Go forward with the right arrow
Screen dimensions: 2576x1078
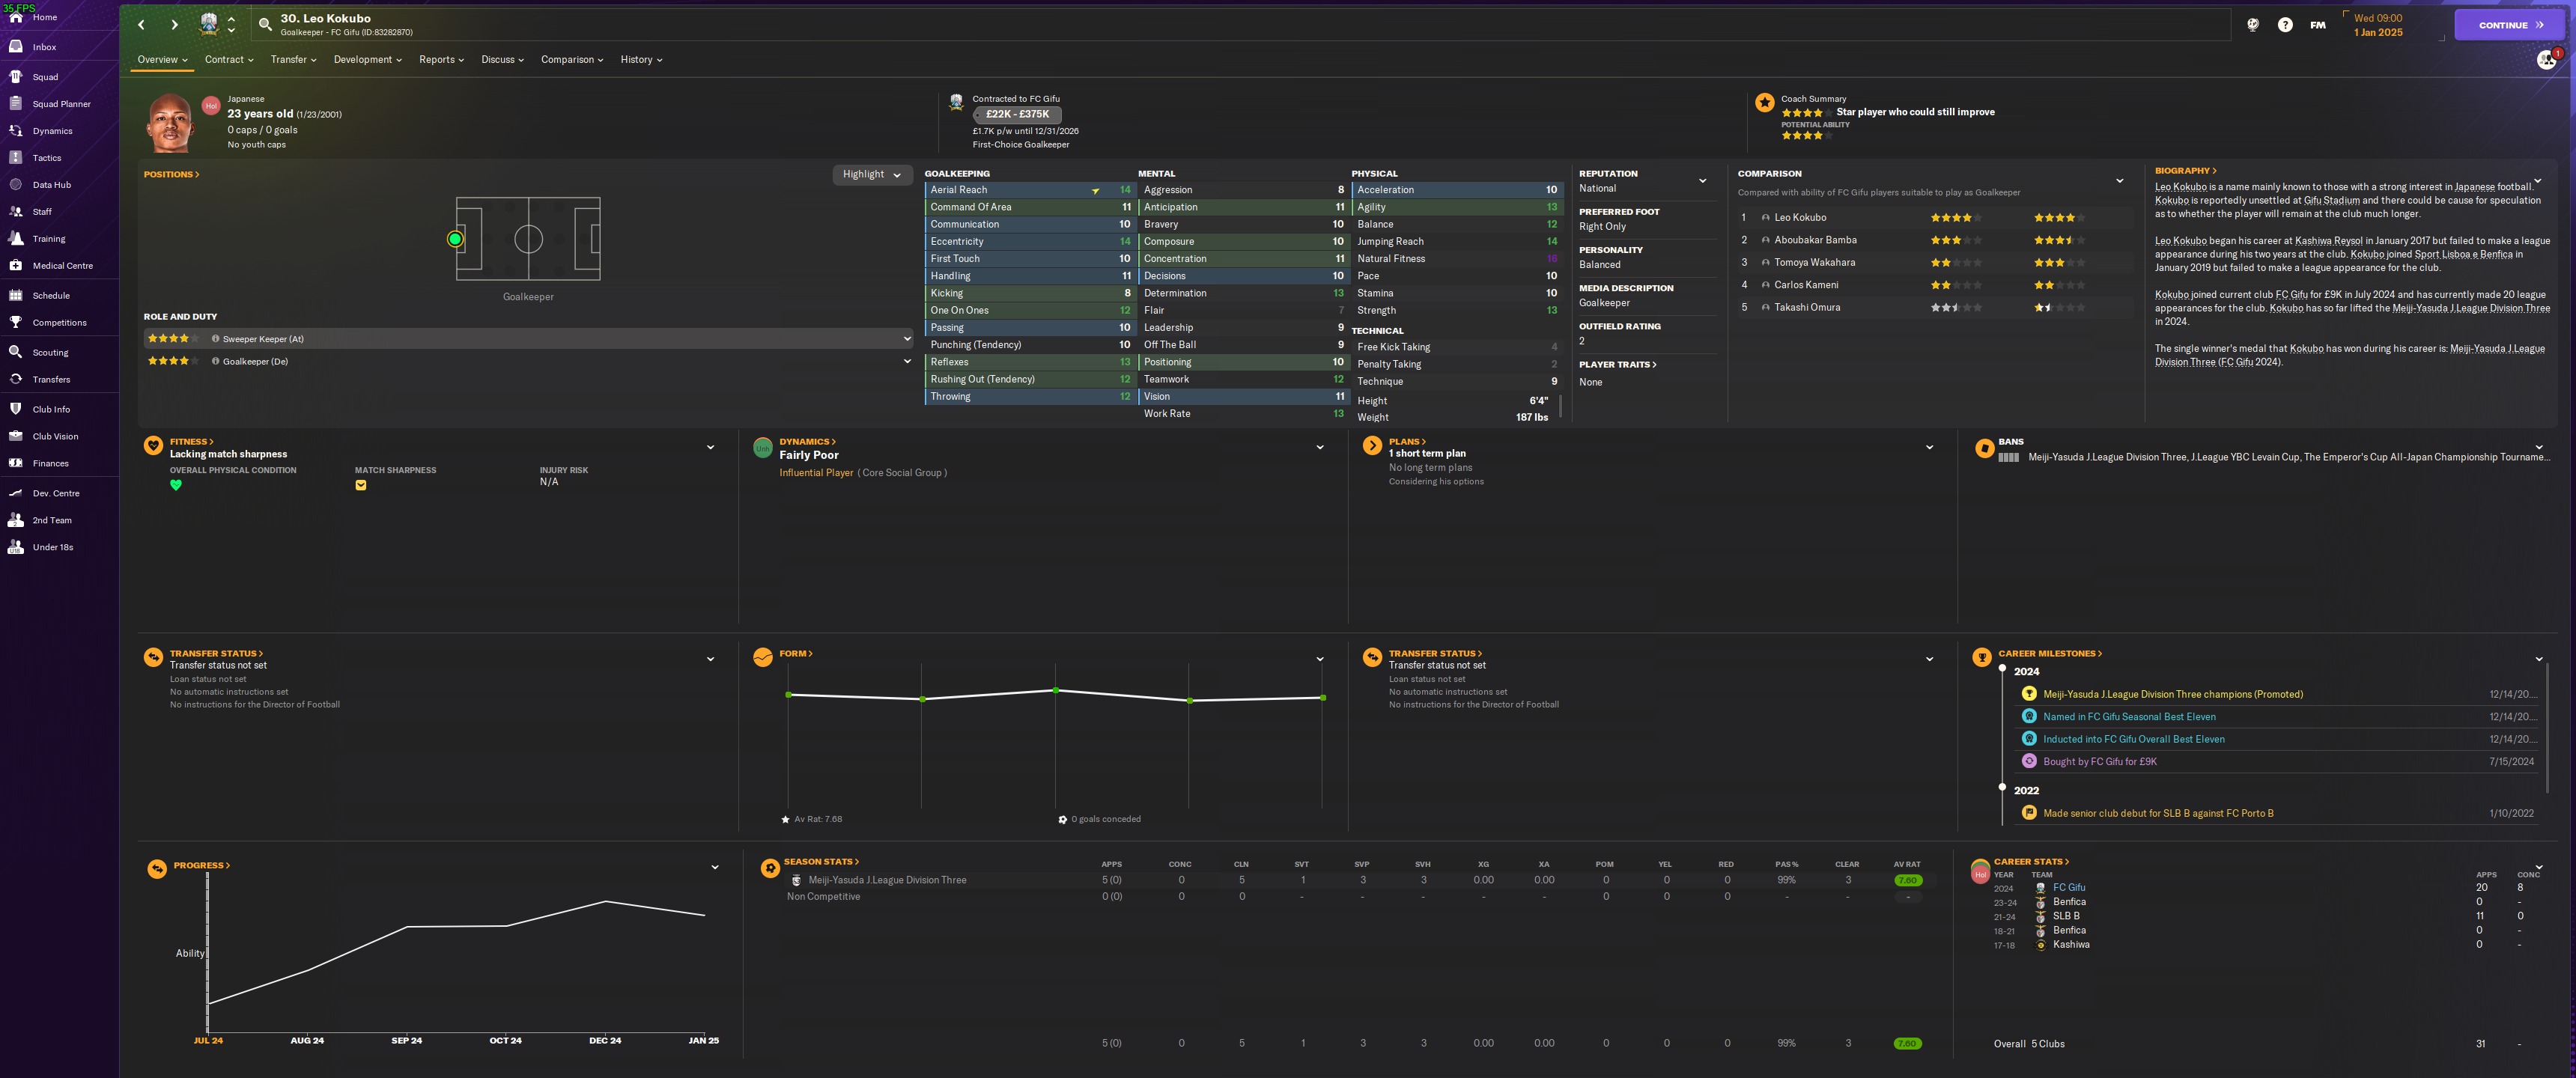coord(174,25)
